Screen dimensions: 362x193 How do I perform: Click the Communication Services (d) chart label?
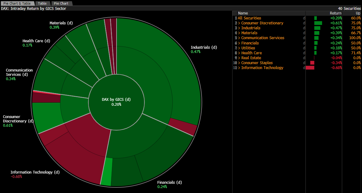click(x=19, y=72)
